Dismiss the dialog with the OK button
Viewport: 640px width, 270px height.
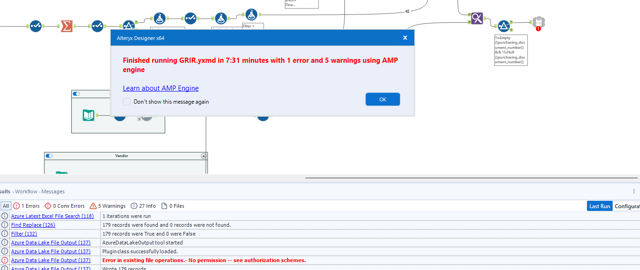383,99
